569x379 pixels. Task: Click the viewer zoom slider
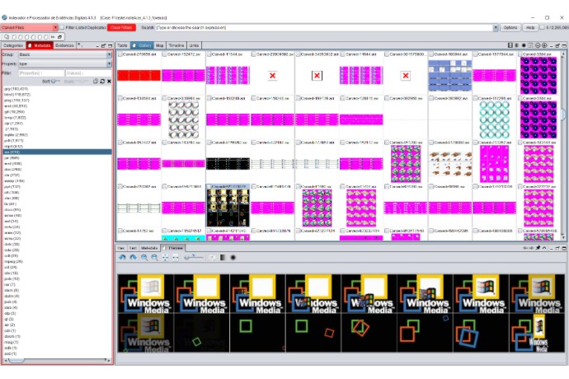(x=194, y=257)
